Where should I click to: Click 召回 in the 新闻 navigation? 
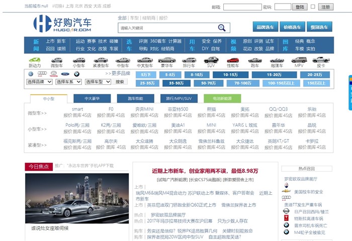[x=50, y=49]
